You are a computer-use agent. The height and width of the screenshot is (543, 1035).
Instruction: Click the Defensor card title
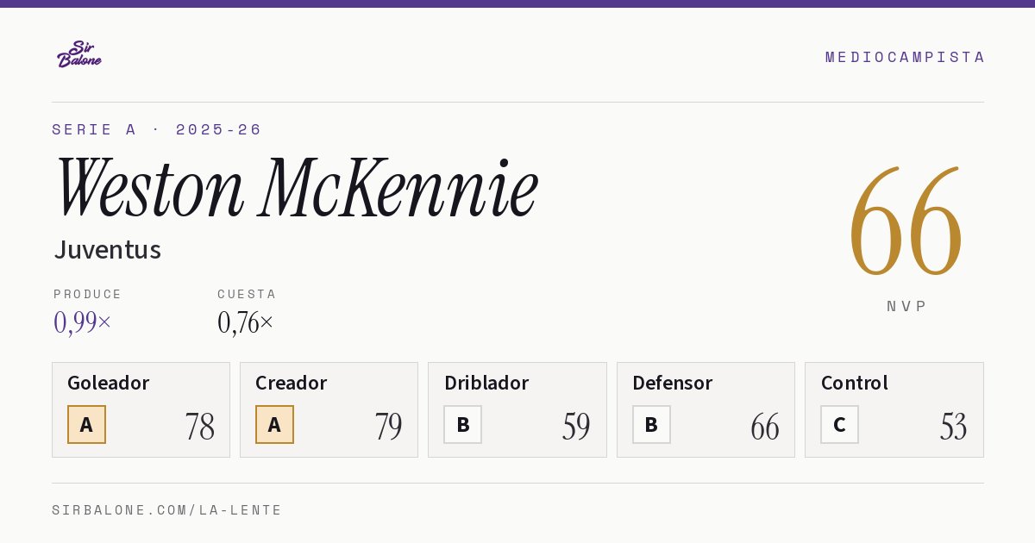click(673, 383)
